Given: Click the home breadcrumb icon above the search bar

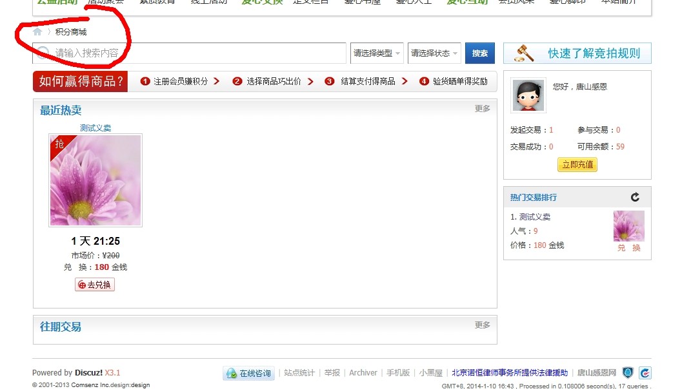Looking at the screenshot, I should tap(36, 31).
